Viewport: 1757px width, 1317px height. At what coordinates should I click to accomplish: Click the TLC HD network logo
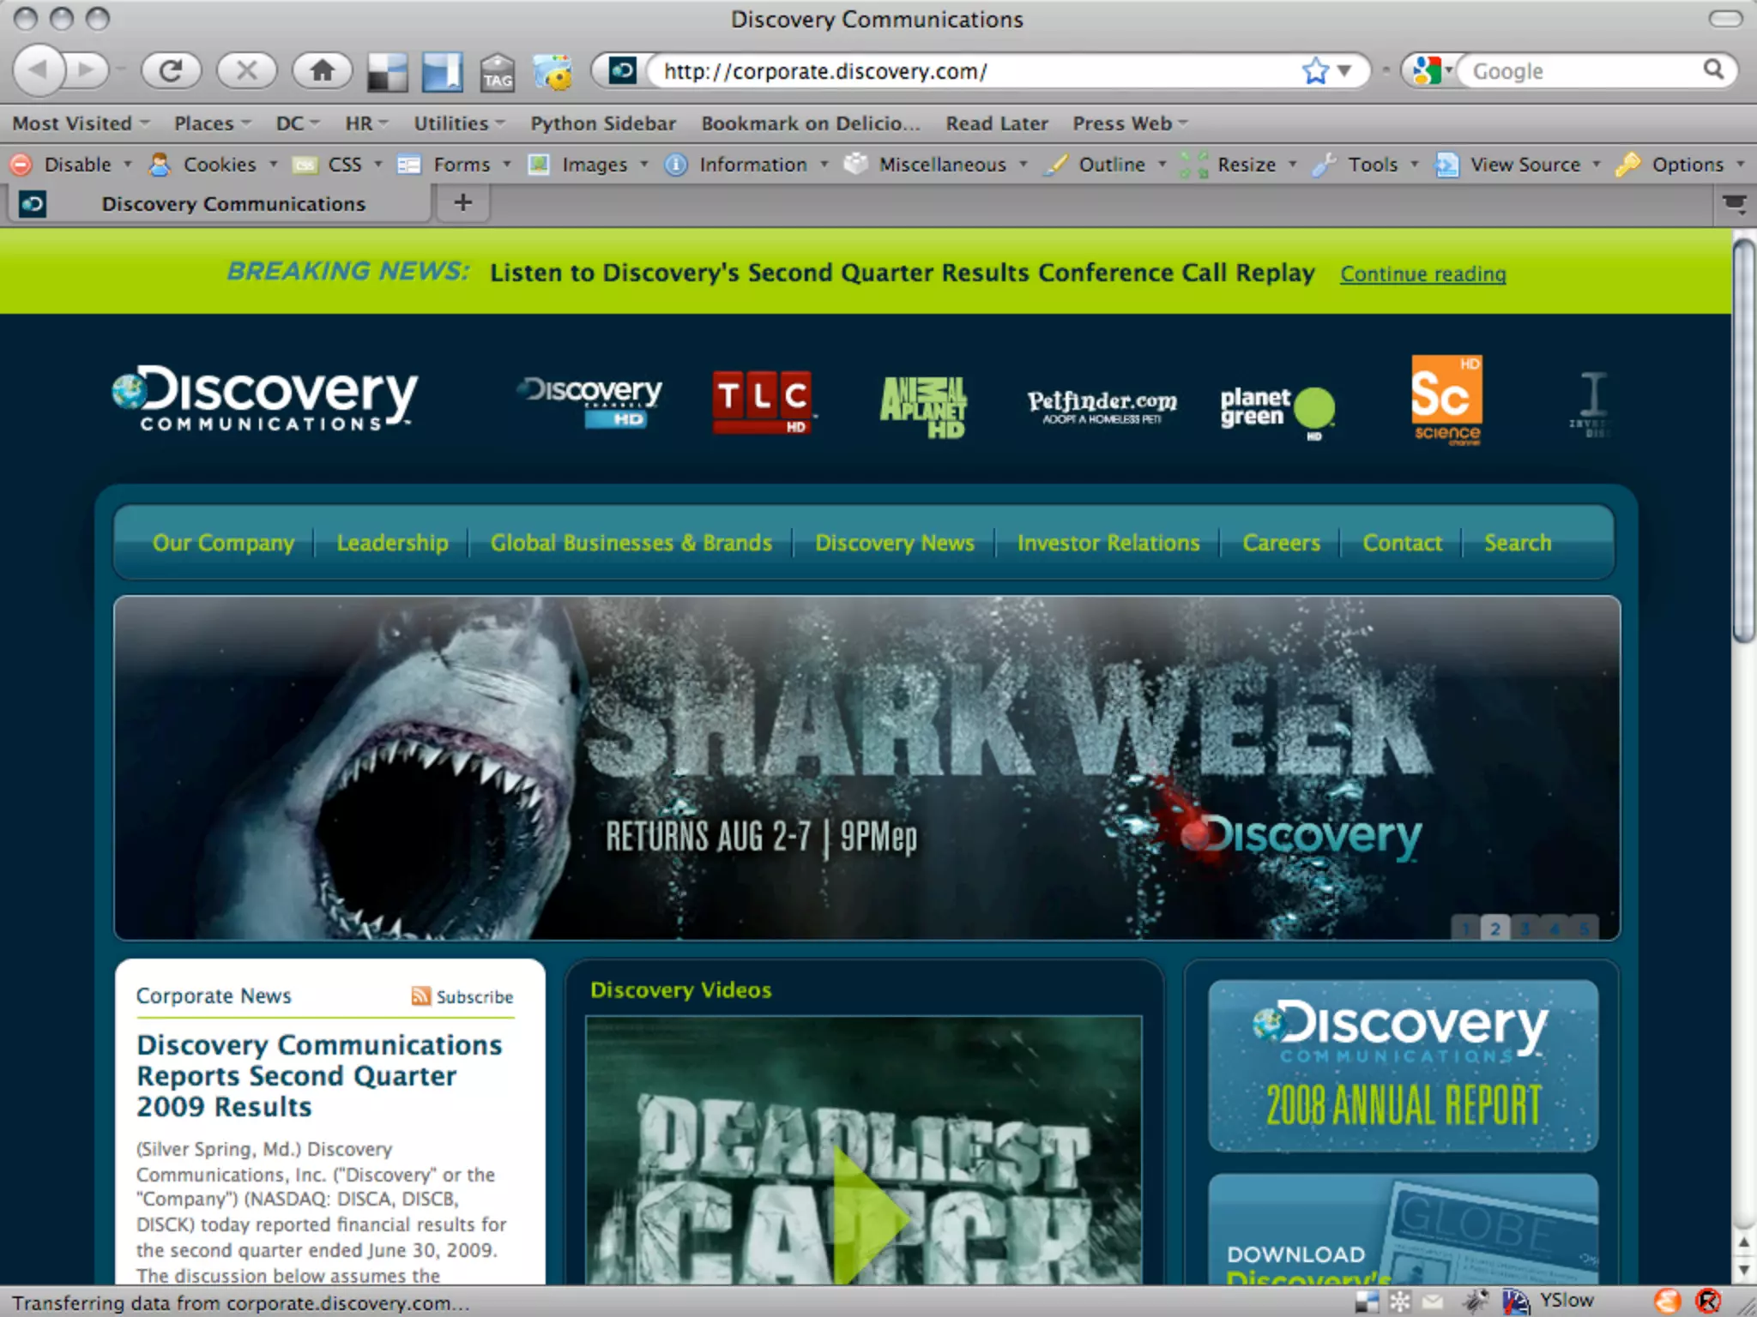click(x=762, y=401)
